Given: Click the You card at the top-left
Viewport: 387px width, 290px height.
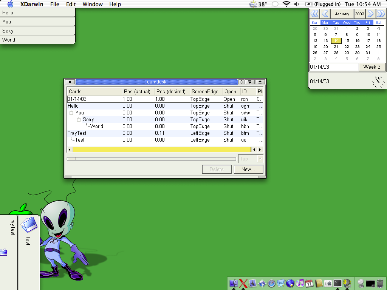Looking at the screenshot, I should [x=37, y=22].
